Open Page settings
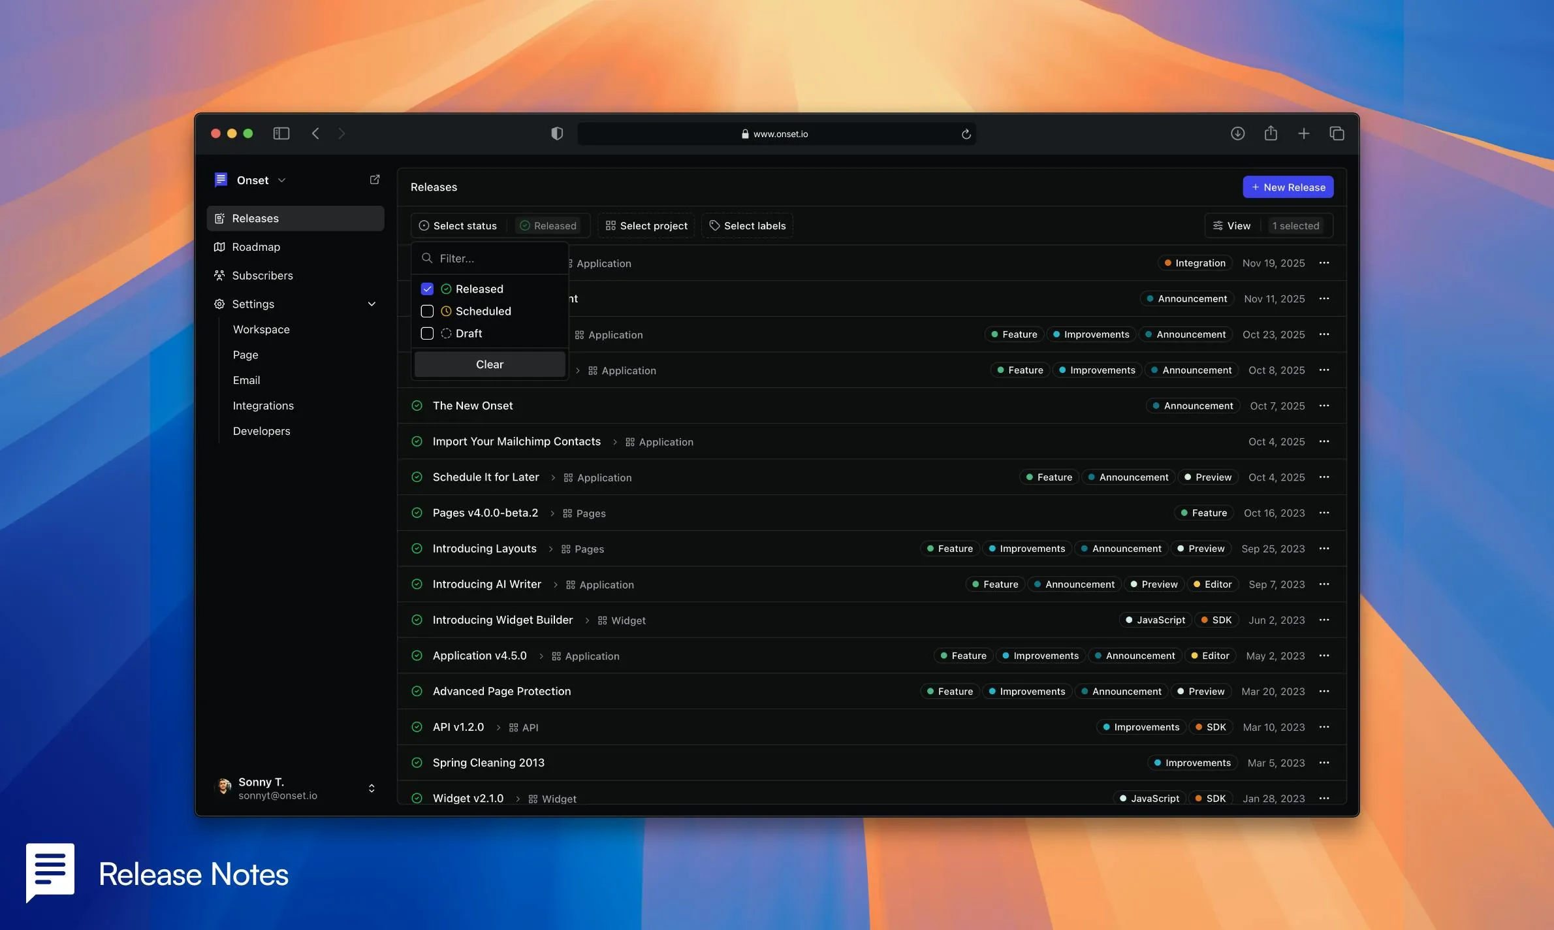This screenshot has width=1554, height=930. 246,355
